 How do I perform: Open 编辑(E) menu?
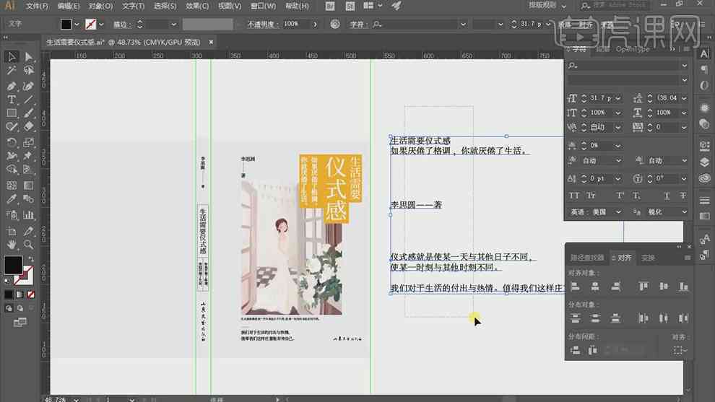click(x=69, y=6)
